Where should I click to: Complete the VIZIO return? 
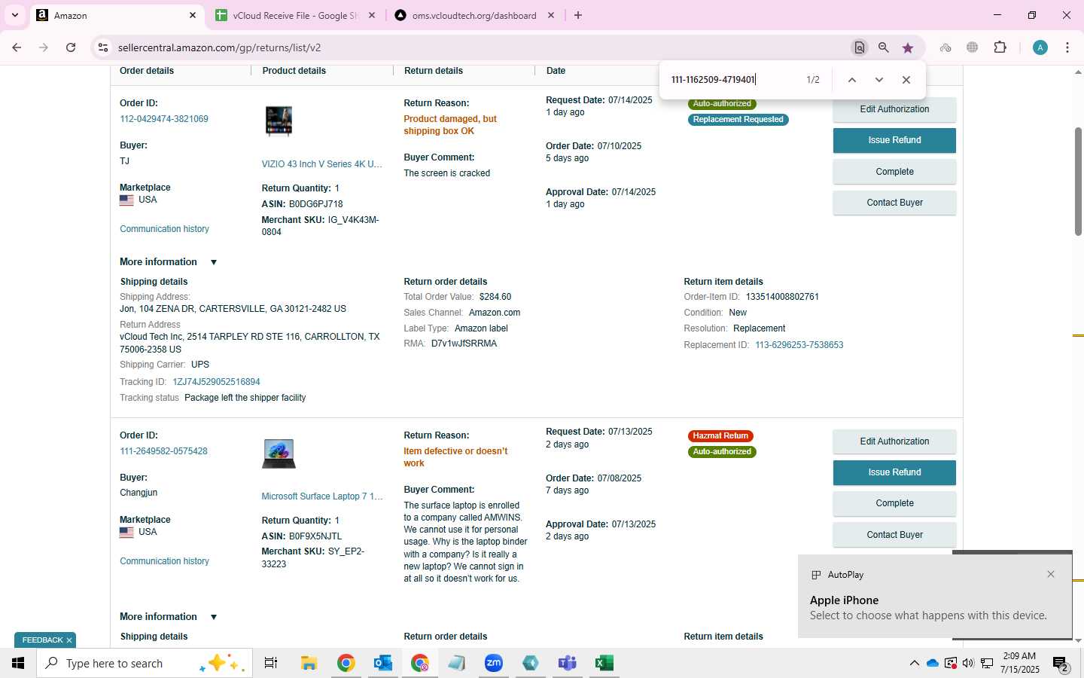click(x=894, y=172)
